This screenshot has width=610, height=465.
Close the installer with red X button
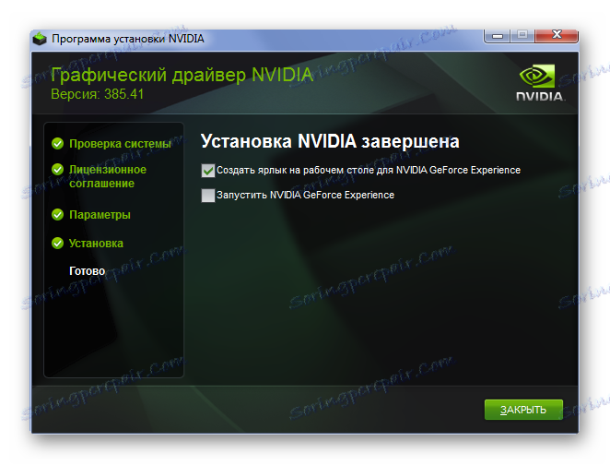coord(557,35)
